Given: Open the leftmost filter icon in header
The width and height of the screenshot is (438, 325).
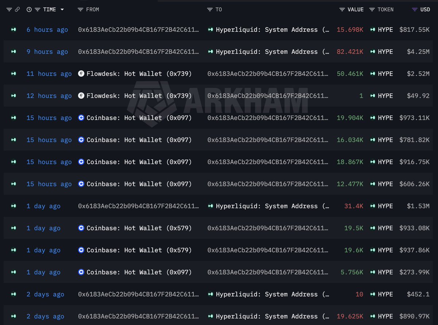Looking at the screenshot, I should [x=9, y=10].
